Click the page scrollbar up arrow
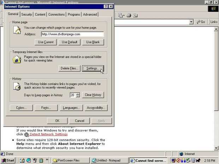 click(216, 29)
